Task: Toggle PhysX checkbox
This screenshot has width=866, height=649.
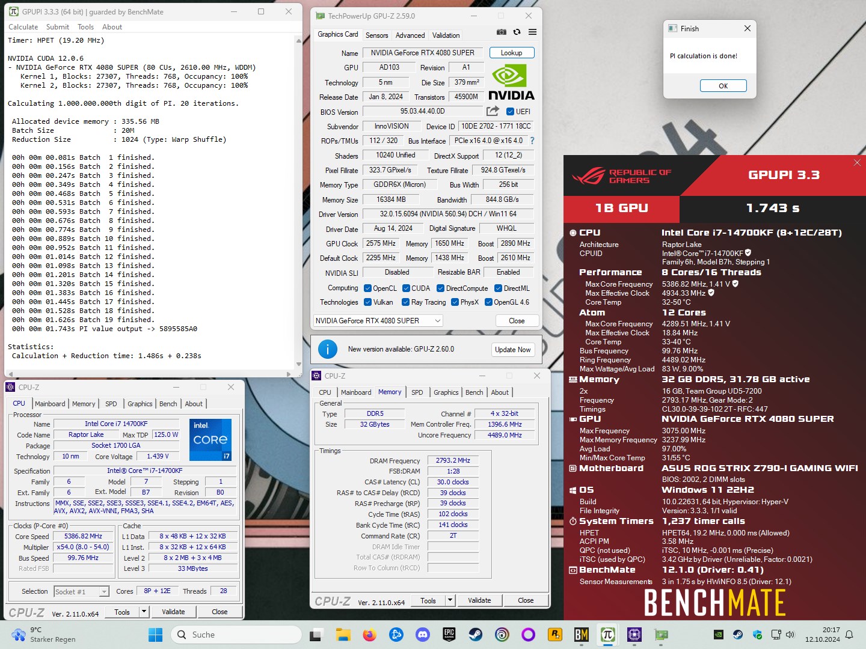Action: tap(455, 302)
